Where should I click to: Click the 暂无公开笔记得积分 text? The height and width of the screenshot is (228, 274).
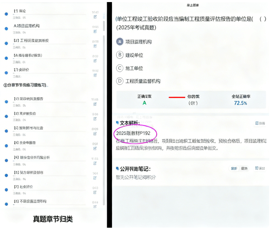136,177
